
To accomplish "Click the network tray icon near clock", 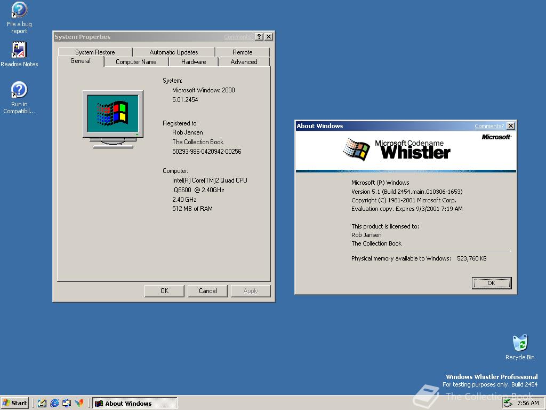I will pos(508,403).
